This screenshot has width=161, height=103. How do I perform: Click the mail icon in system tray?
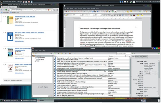tap(125, 2)
